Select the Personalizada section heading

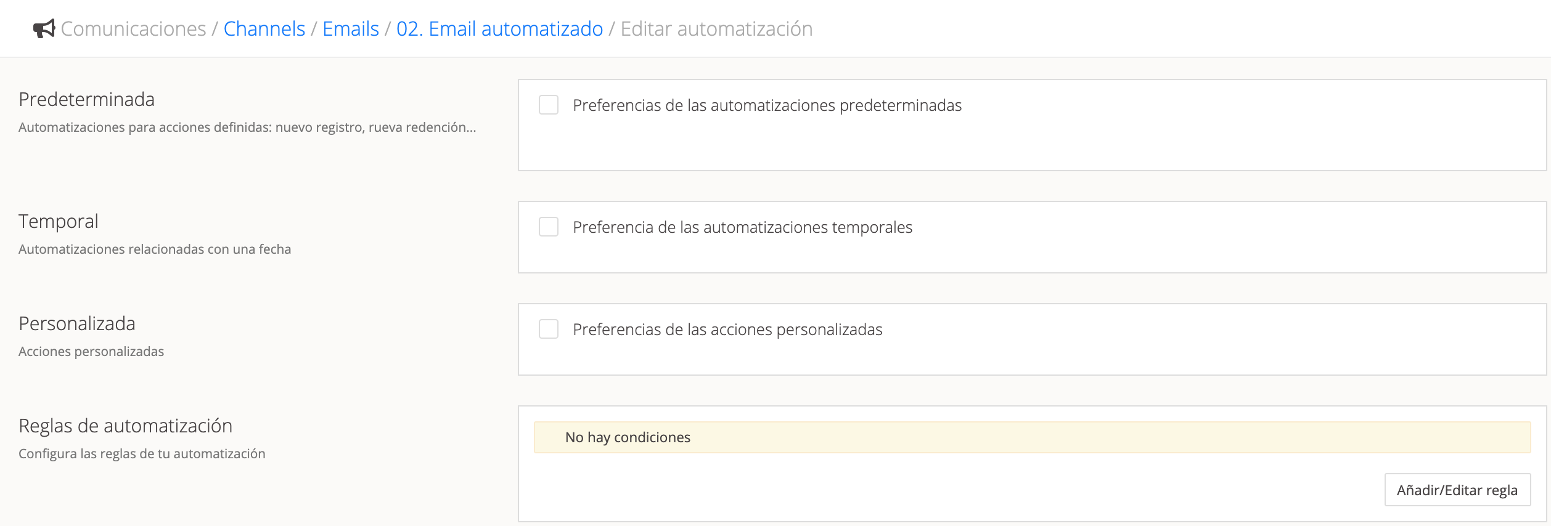tap(77, 323)
